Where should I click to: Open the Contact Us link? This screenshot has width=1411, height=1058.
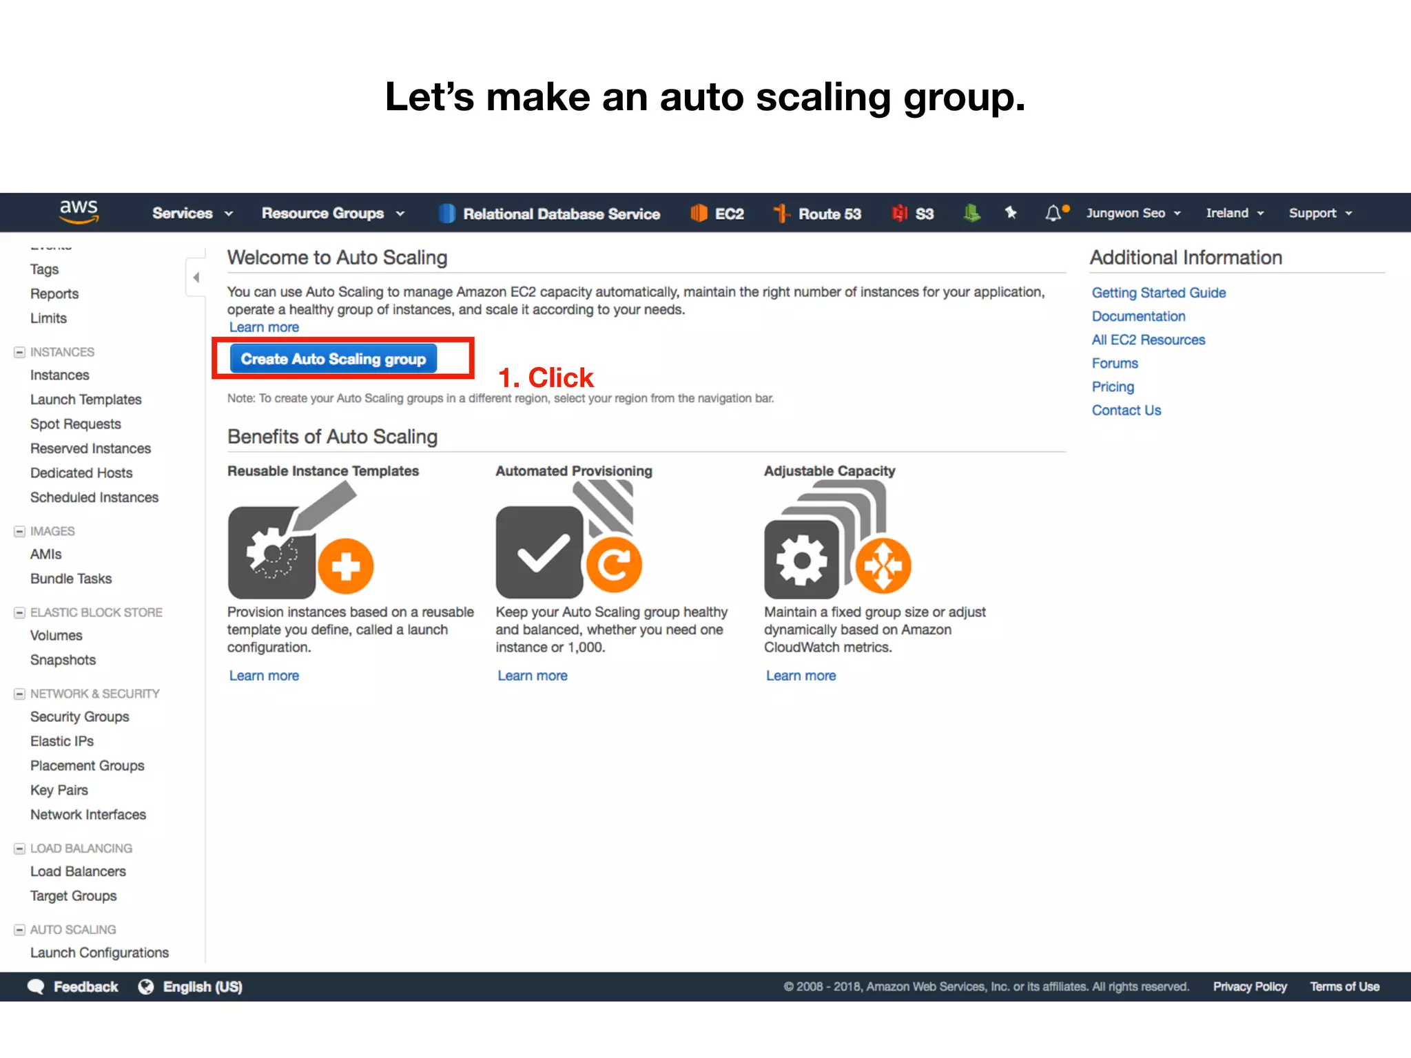pyautogui.click(x=1126, y=410)
